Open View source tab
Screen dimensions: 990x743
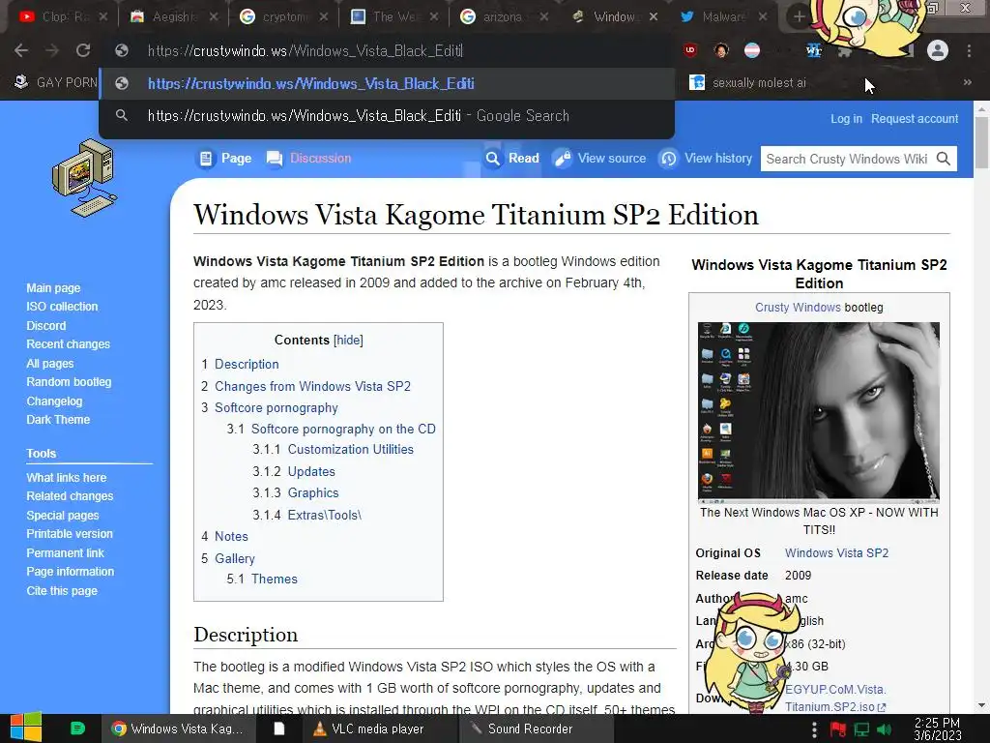[x=599, y=158]
